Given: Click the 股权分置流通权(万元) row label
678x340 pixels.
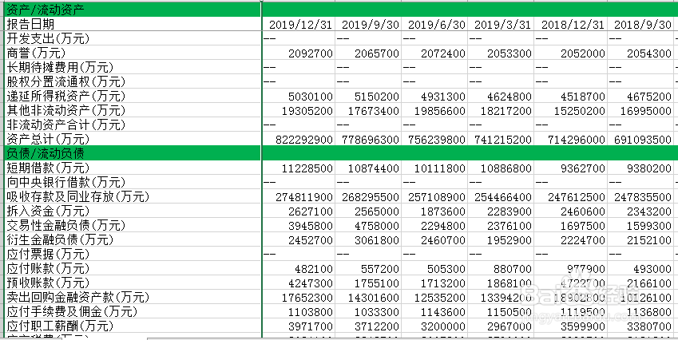Looking at the screenshot, I should coord(132,81).
